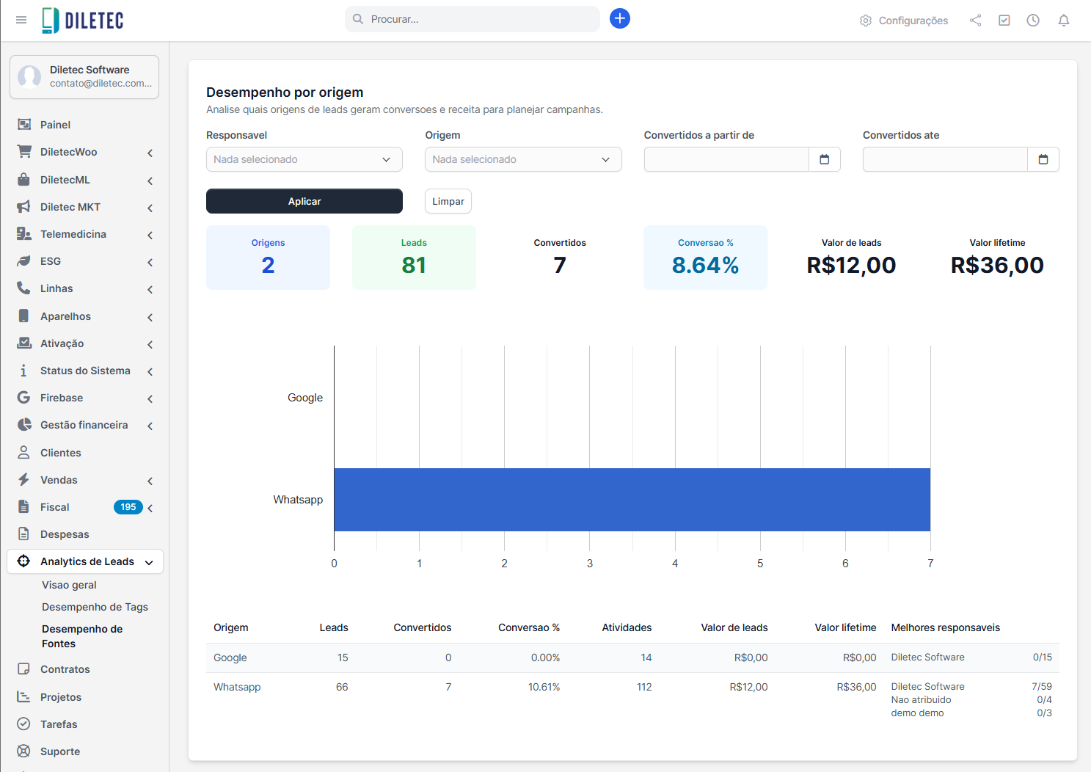The height and width of the screenshot is (772, 1091).
Task: Click the blue Whatsapp chart bar
Action: coord(632,500)
